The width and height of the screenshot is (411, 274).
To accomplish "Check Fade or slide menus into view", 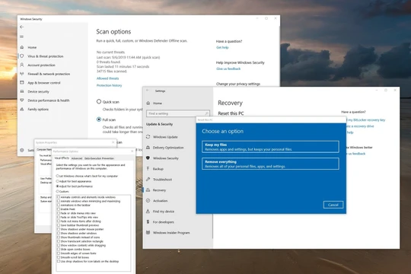I will coord(59,213).
